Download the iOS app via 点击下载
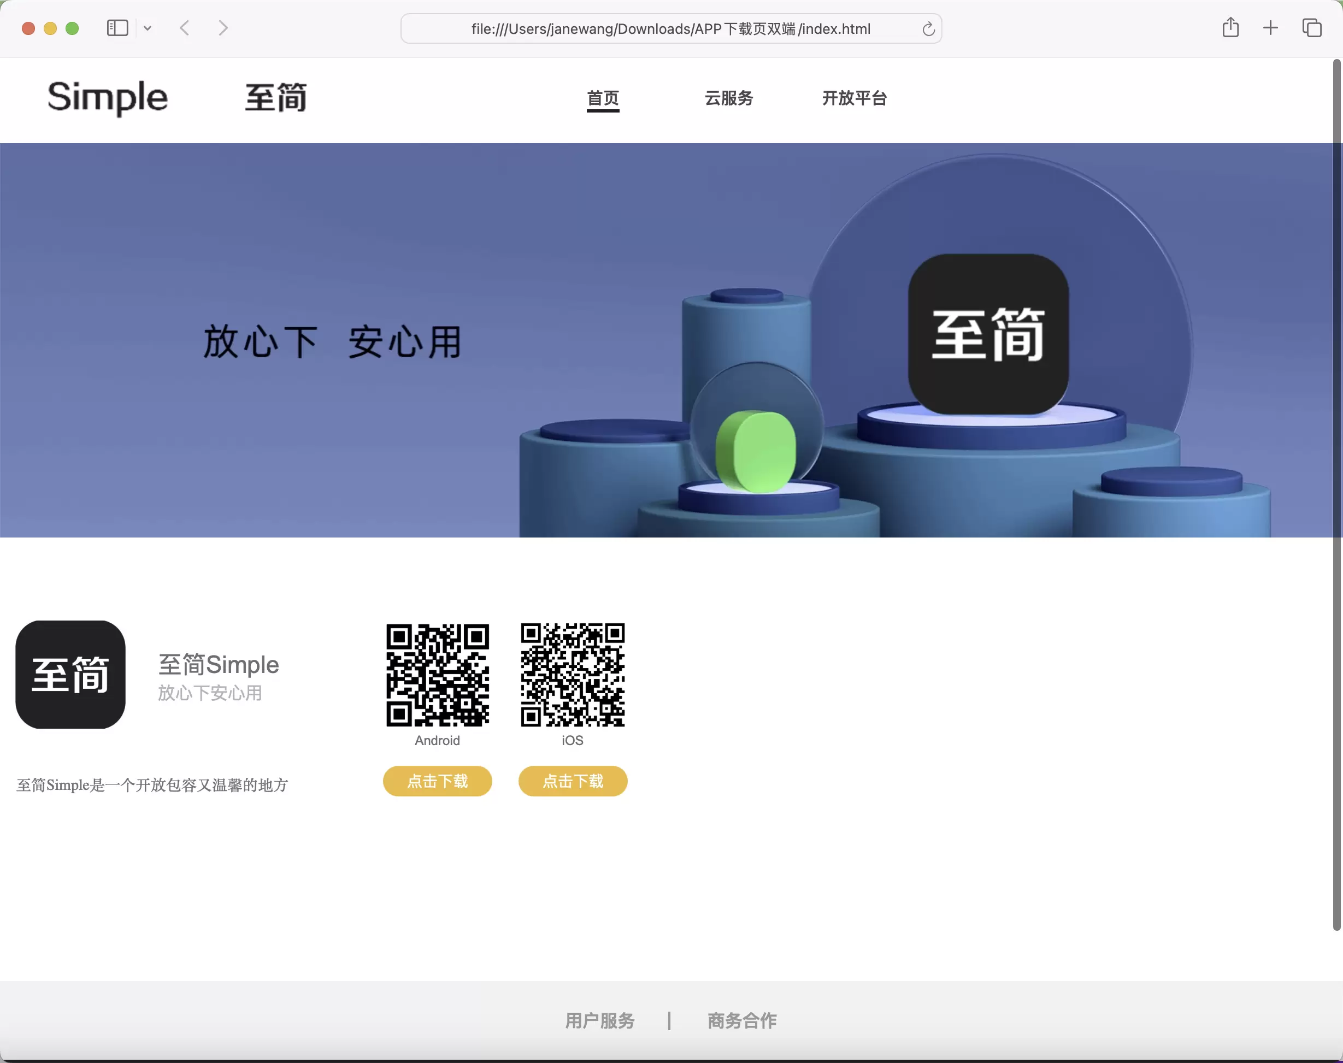Image resolution: width=1343 pixels, height=1063 pixels. pos(573,781)
